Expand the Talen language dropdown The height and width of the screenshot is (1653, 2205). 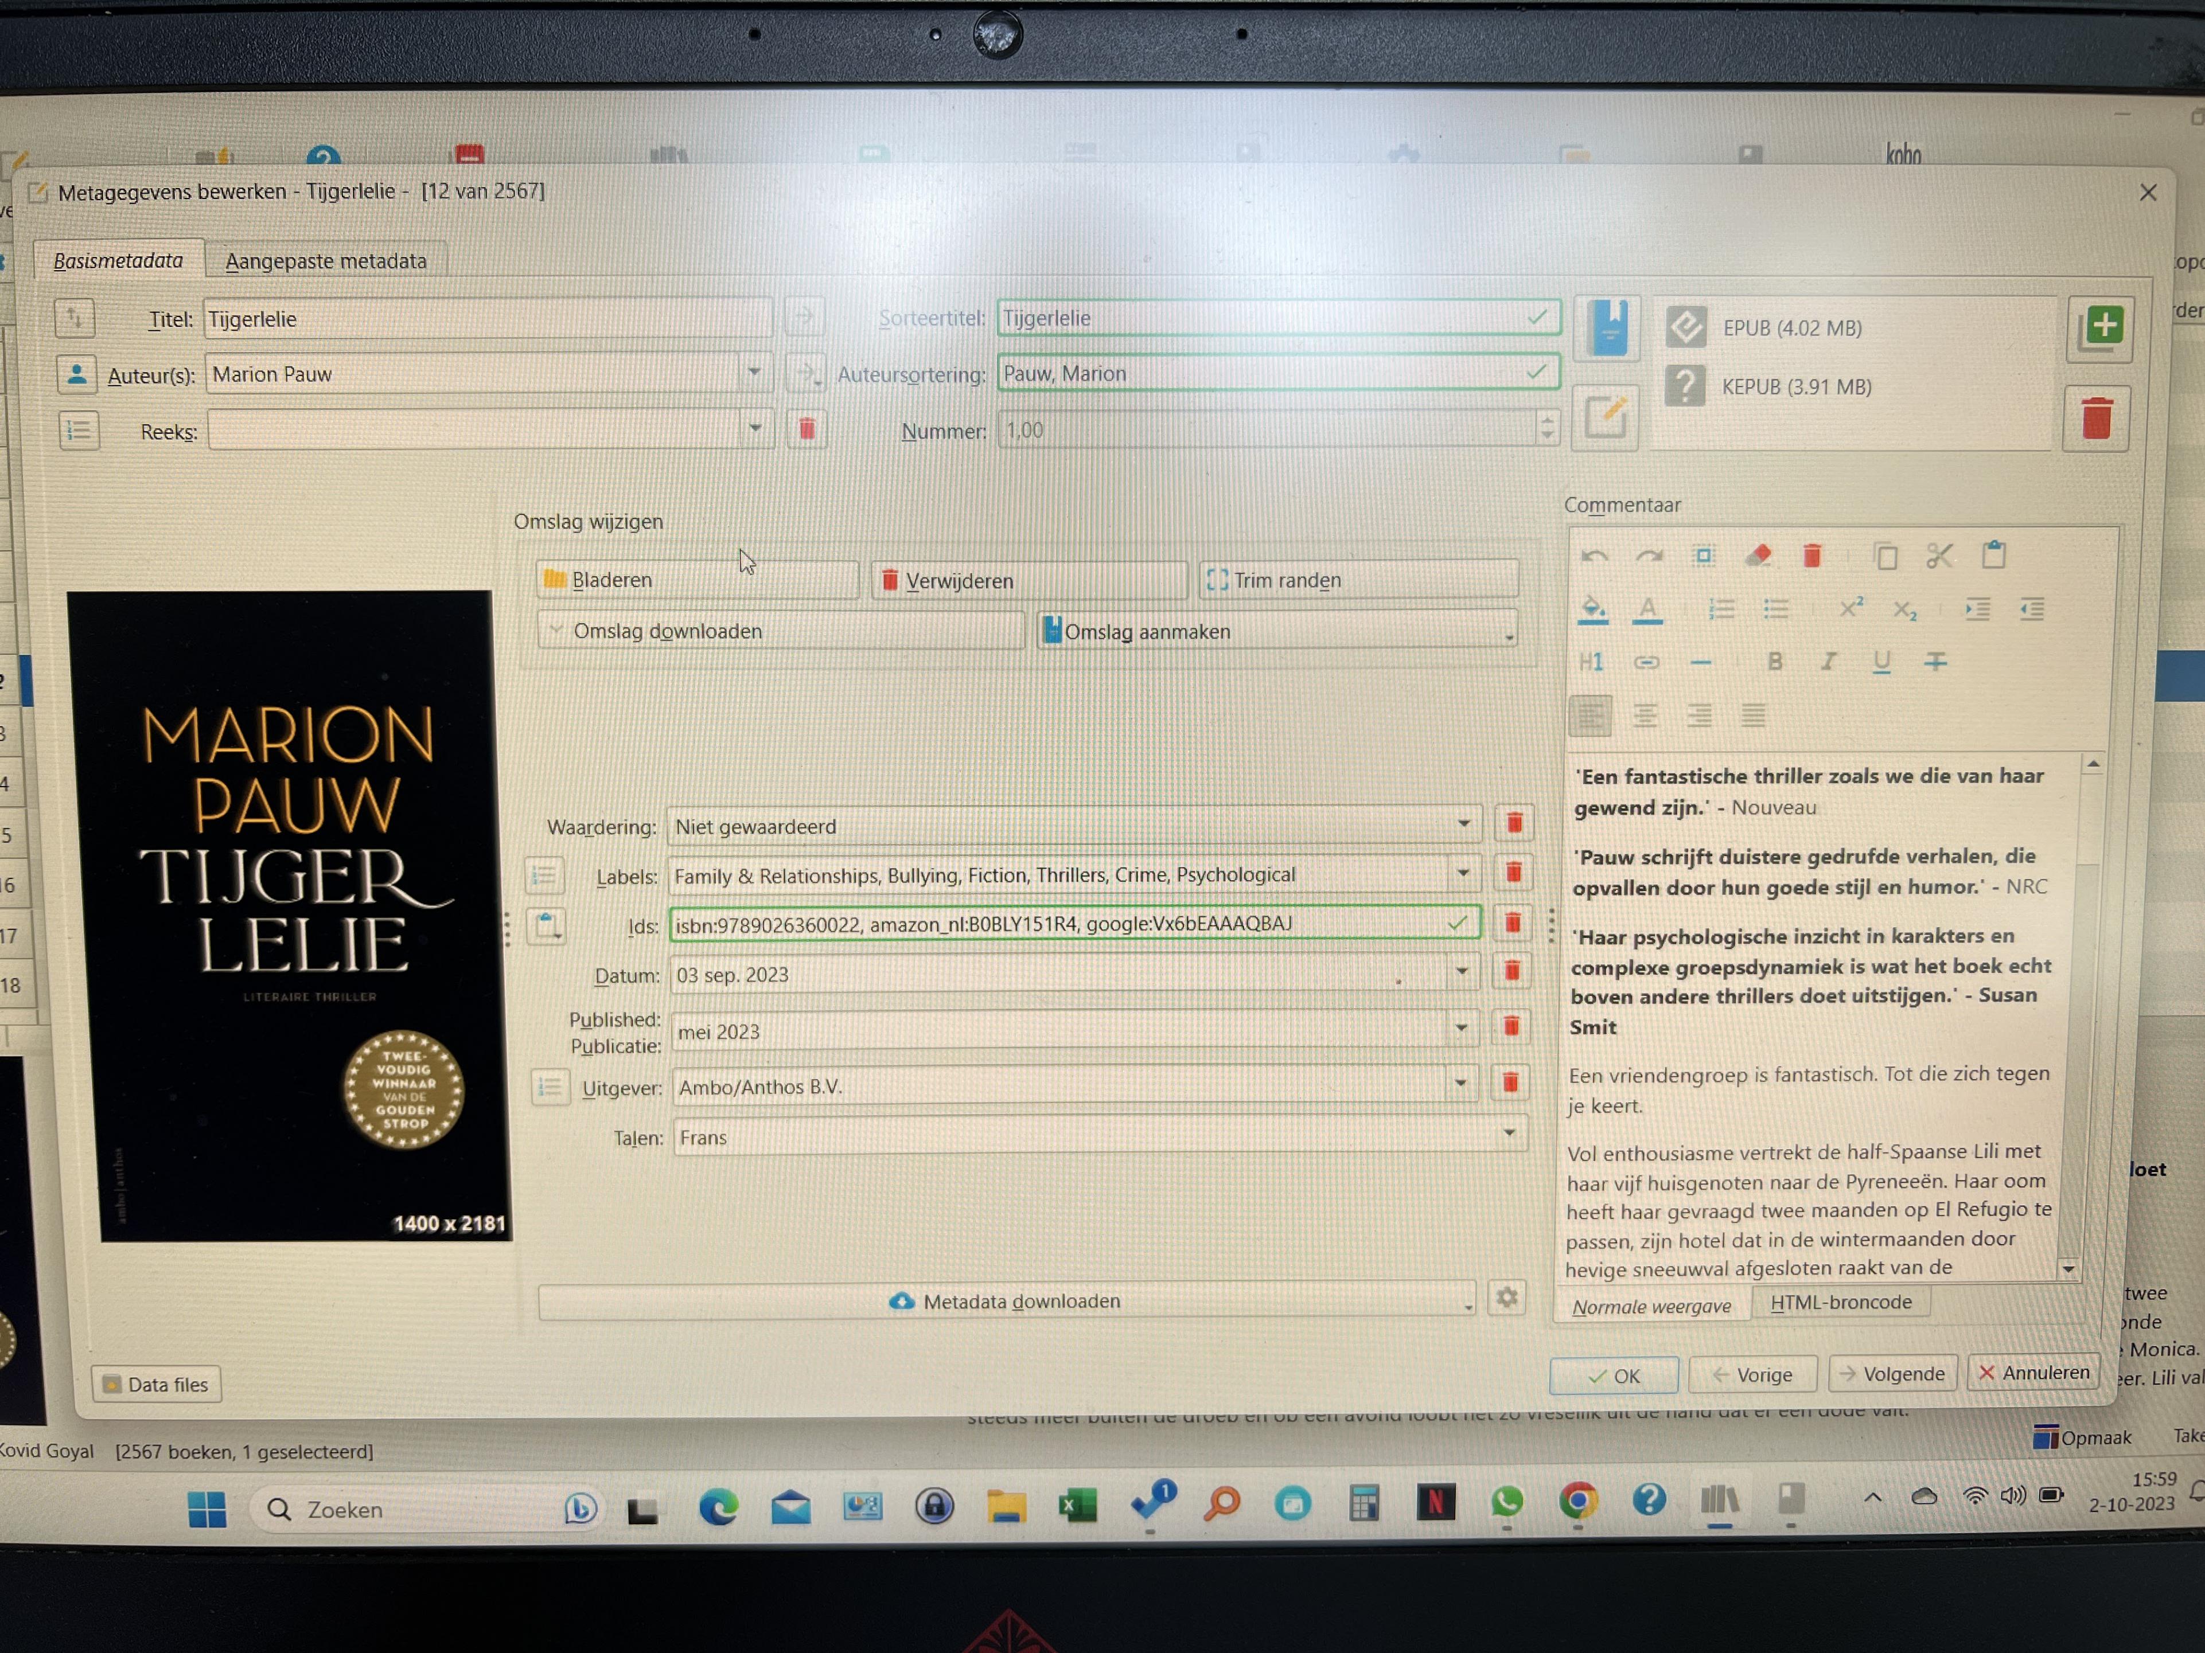click(1508, 1134)
